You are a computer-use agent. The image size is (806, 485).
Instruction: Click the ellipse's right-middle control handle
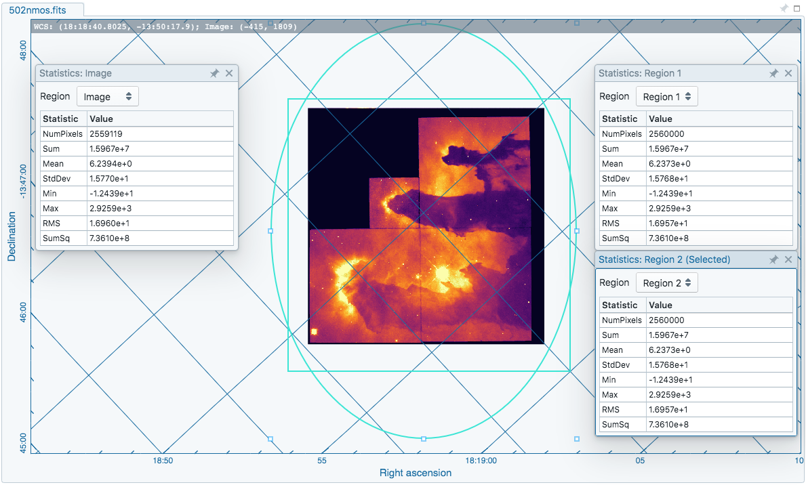[577, 231]
